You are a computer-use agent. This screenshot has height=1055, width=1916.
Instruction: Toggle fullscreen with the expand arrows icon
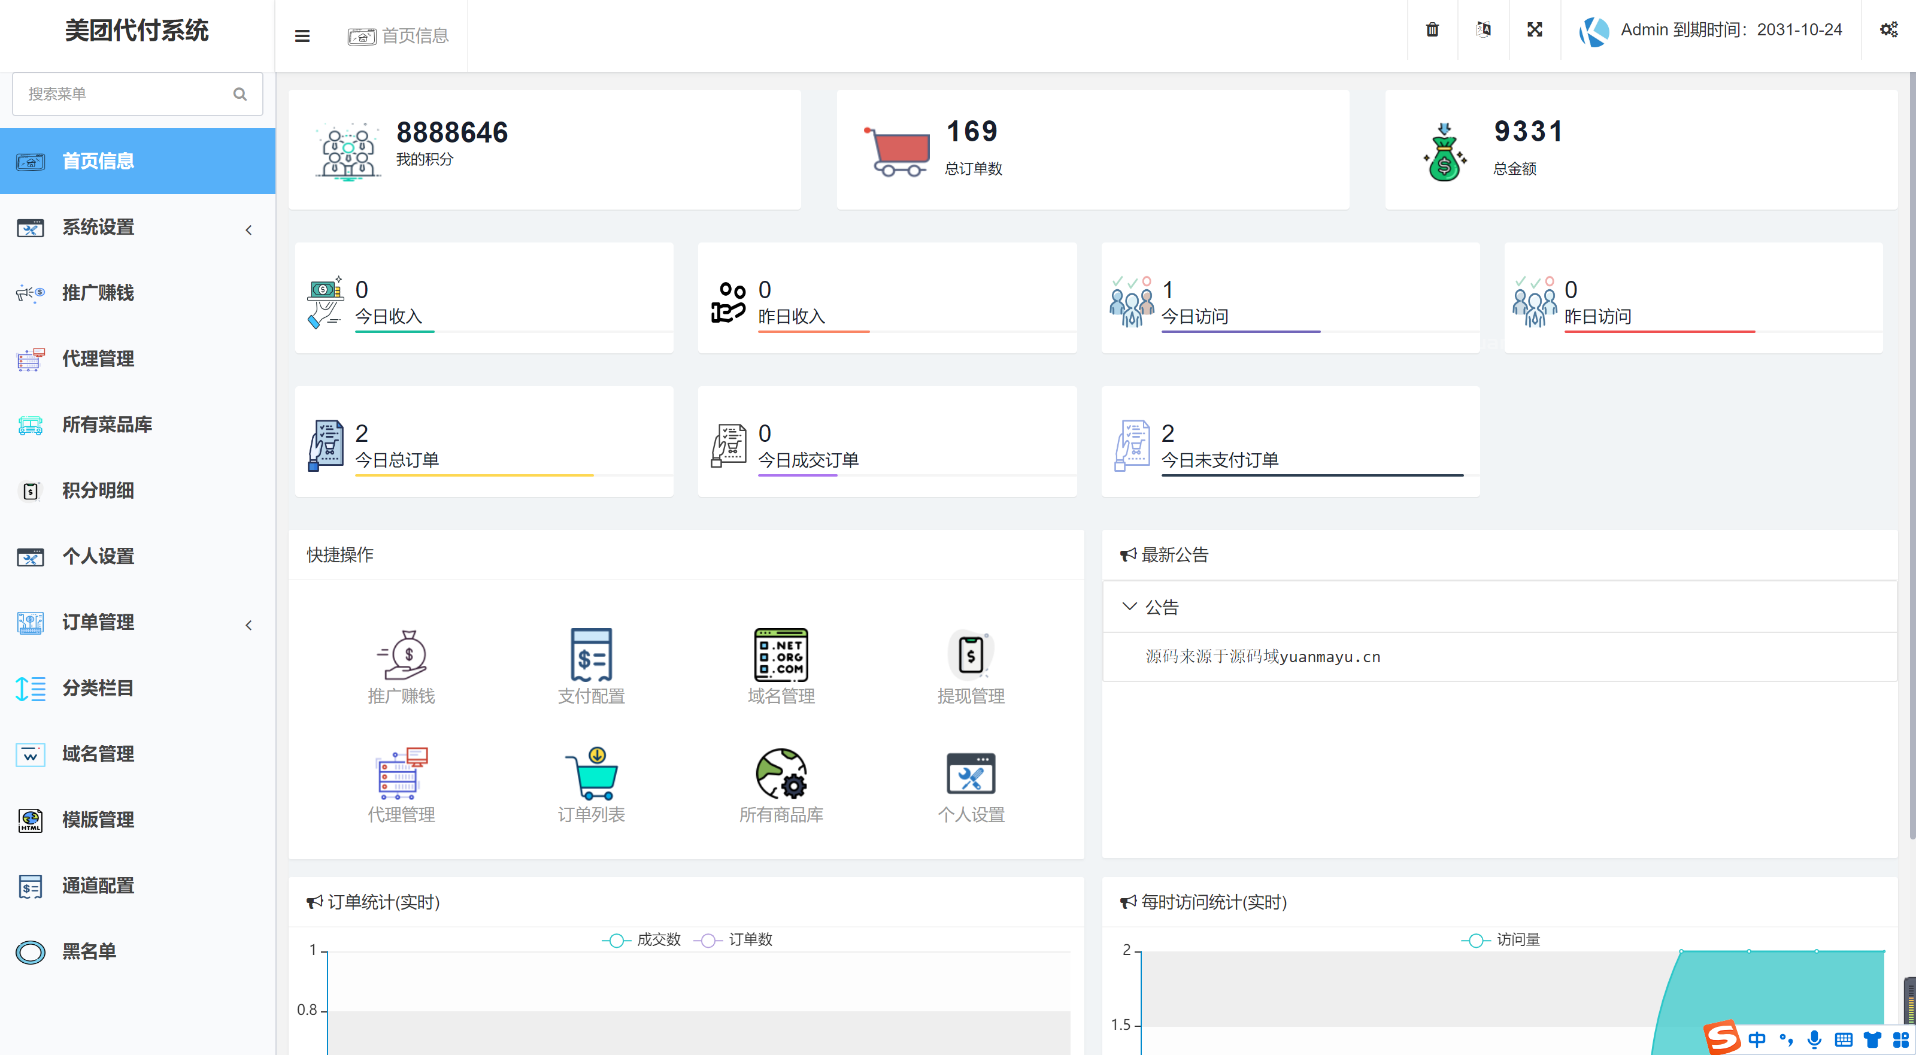pyautogui.click(x=1535, y=30)
